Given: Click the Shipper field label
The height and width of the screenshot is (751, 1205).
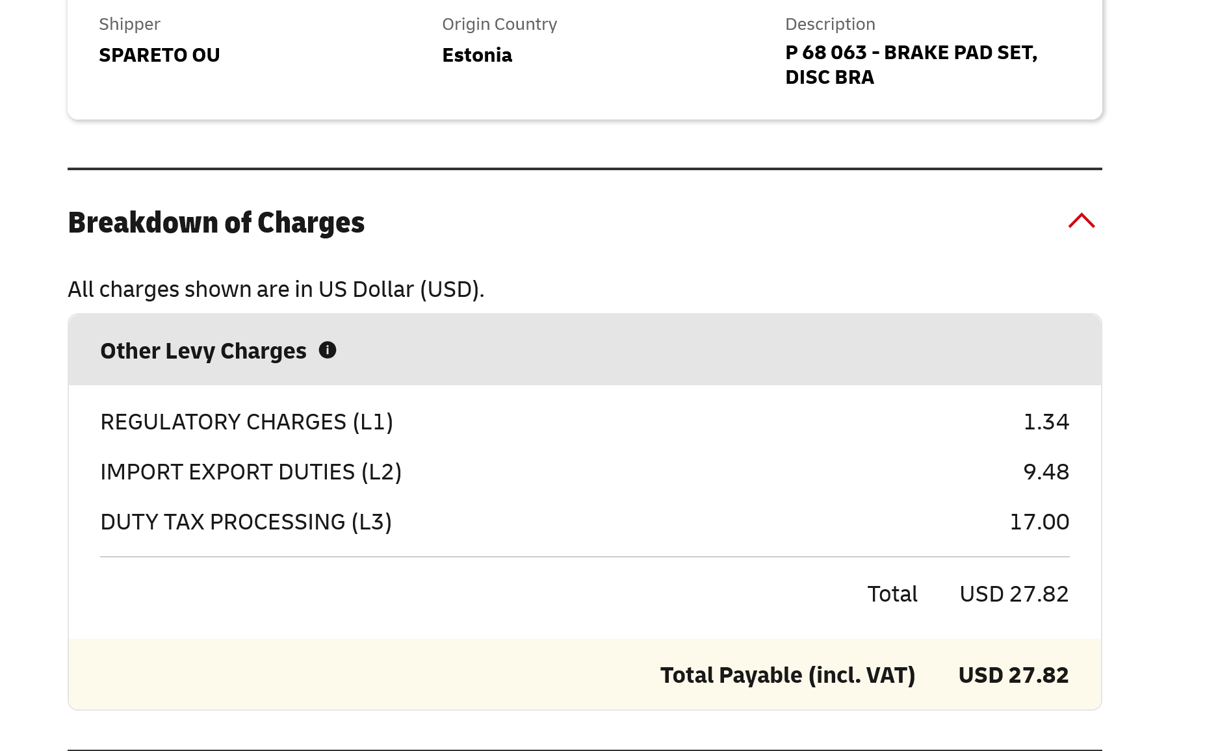Looking at the screenshot, I should click(129, 25).
